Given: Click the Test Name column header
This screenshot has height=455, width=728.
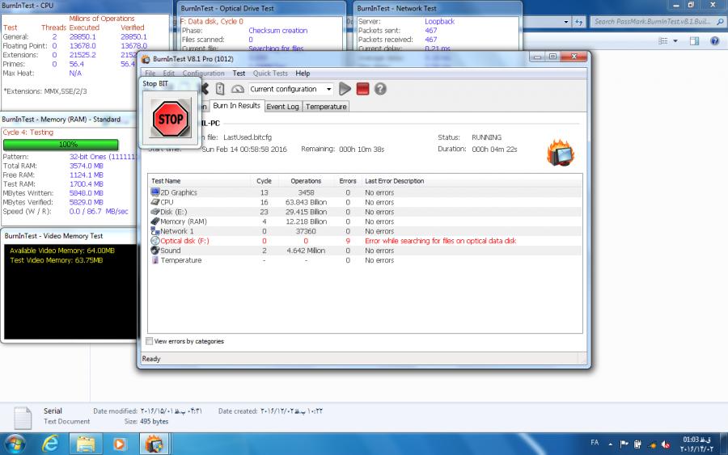Looking at the screenshot, I should 166,181.
